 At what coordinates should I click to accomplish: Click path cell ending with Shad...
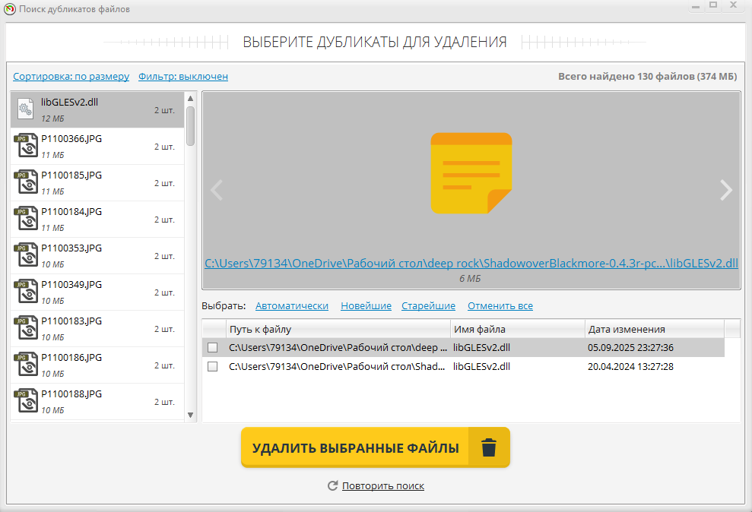(x=338, y=367)
